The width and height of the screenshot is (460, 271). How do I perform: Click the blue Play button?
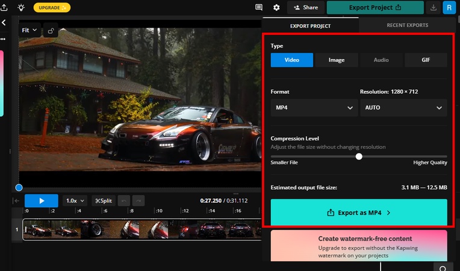coord(42,201)
